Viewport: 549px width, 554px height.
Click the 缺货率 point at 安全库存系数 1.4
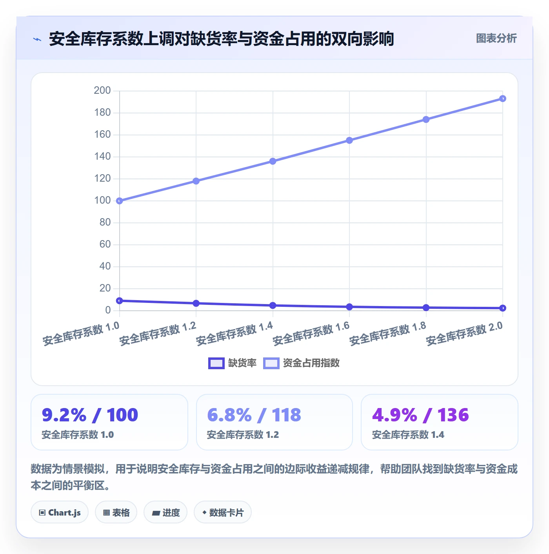(273, 305)
